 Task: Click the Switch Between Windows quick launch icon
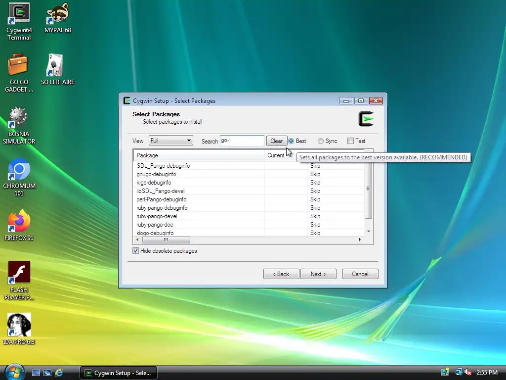point(47,373)
